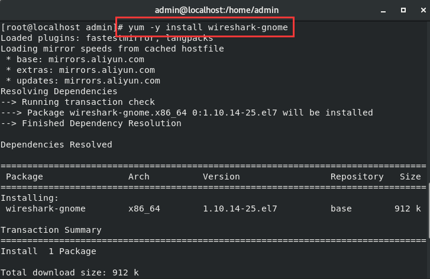Image resolution: width=430 pixels, height=279 pixels.
Task: Minimize the terminal window
Action: (383, 11)
